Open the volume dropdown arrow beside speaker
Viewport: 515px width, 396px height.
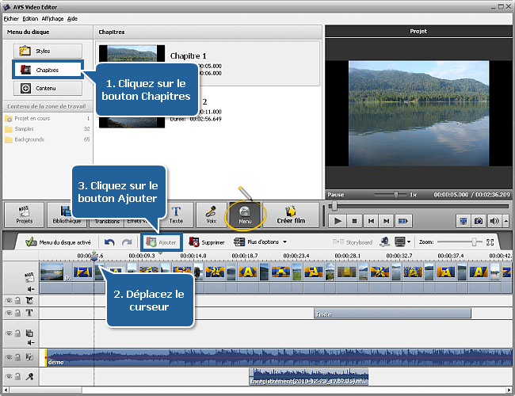(x=505, y=221)
